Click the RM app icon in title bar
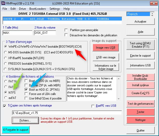Screen dimensions: 159x136 (x=3, y=3)
